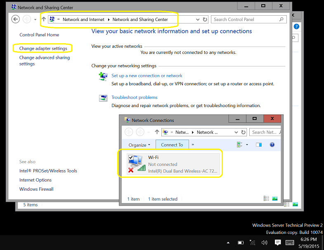Click the change view icon in Network Connections
The width and height of the screenshot is (324, 250).
[x=239, y=145]
